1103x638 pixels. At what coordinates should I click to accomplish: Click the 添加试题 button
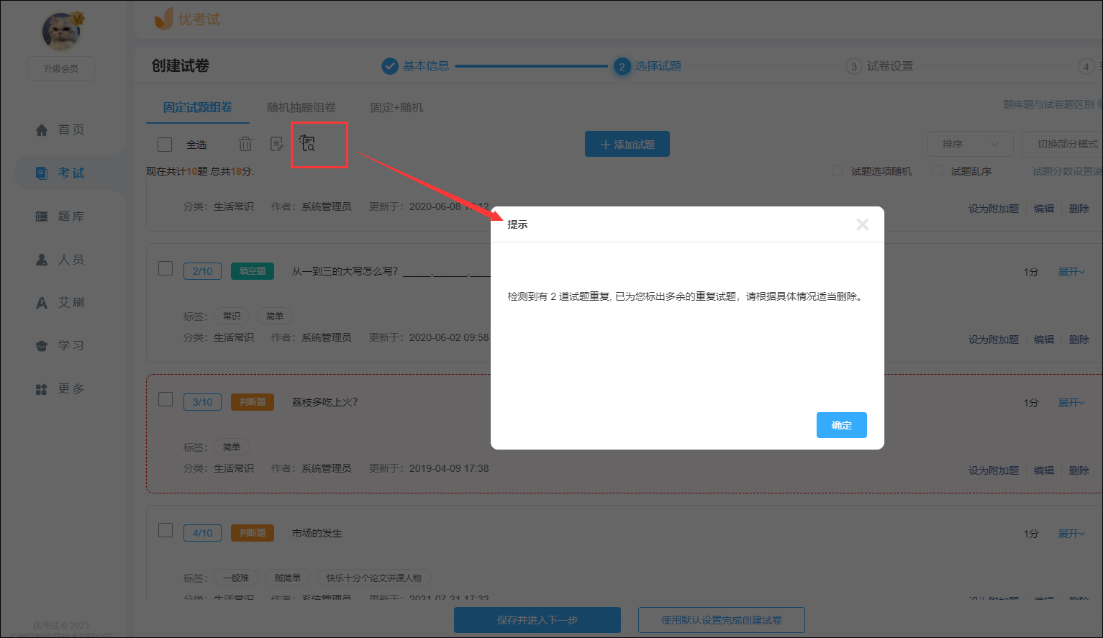click(x=627, y=144)
